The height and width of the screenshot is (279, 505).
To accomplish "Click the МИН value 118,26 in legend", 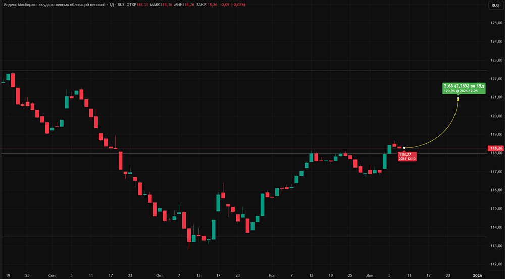I will pyautogui.click(x=188, y=5).
